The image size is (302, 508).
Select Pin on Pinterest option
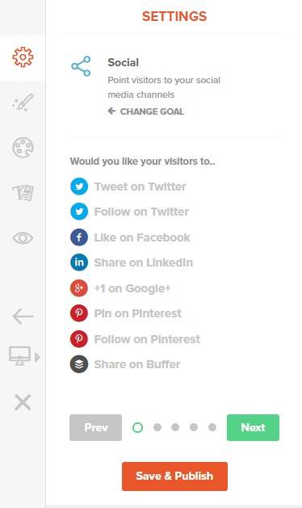[x=126, y=313]
